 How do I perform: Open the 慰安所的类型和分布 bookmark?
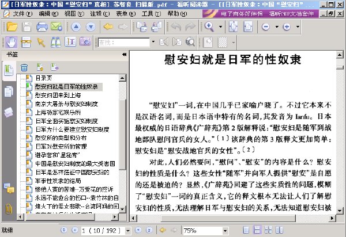[61, 137]
